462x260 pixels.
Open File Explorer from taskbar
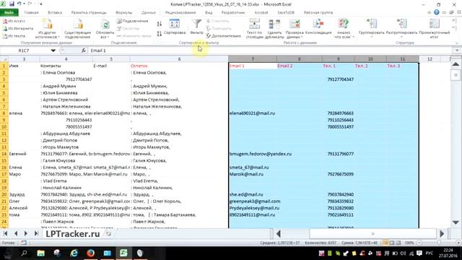click(x=41, y=253)
